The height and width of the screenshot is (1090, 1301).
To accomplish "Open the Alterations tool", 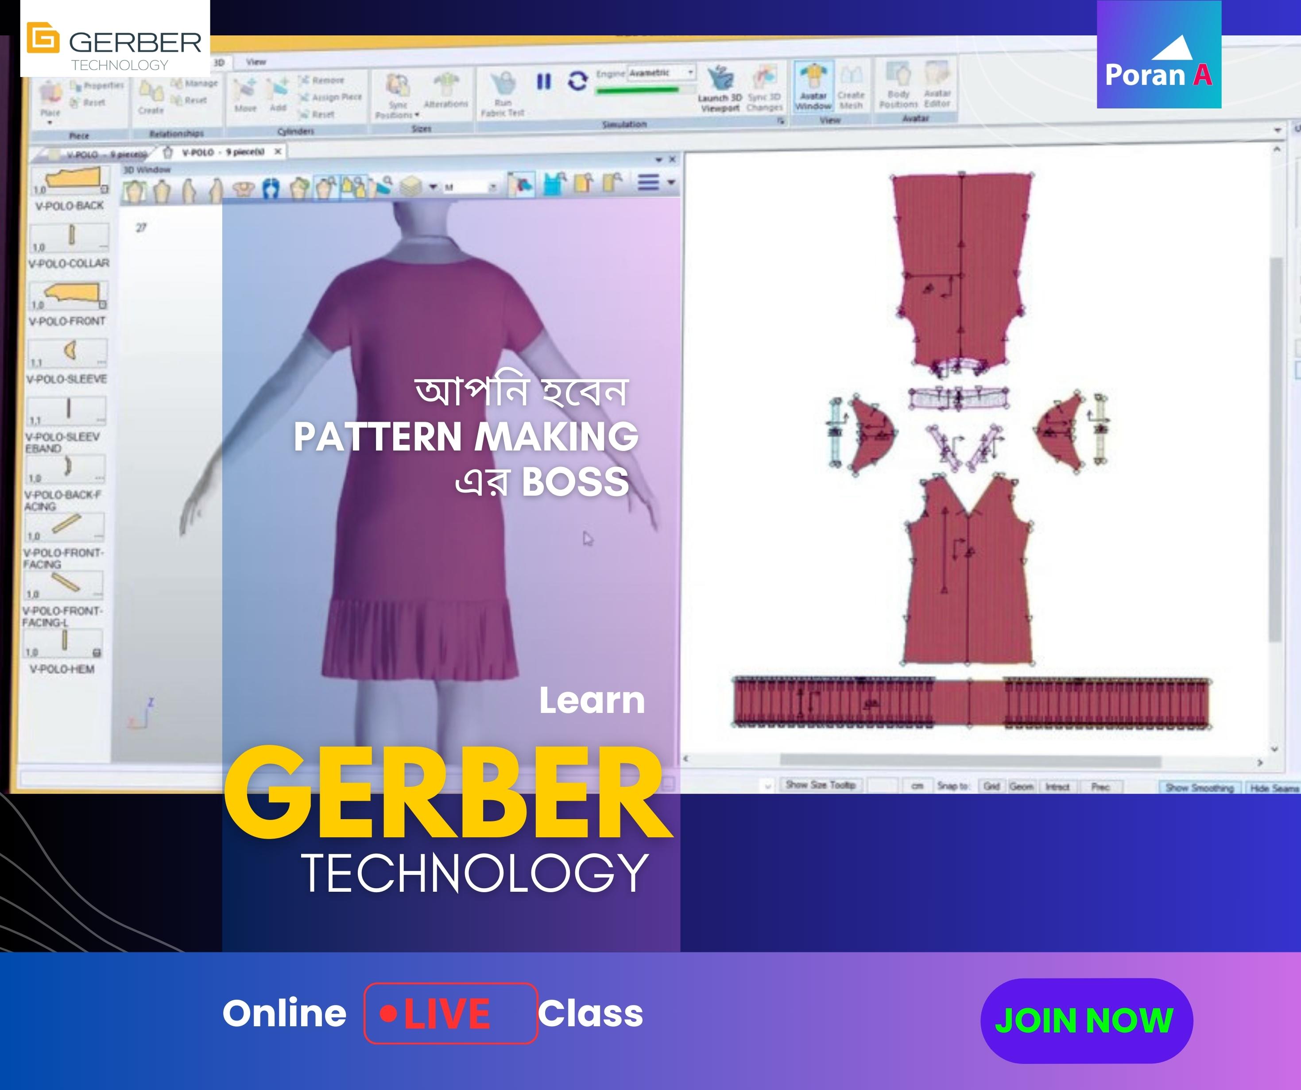I will click(445, 91).
